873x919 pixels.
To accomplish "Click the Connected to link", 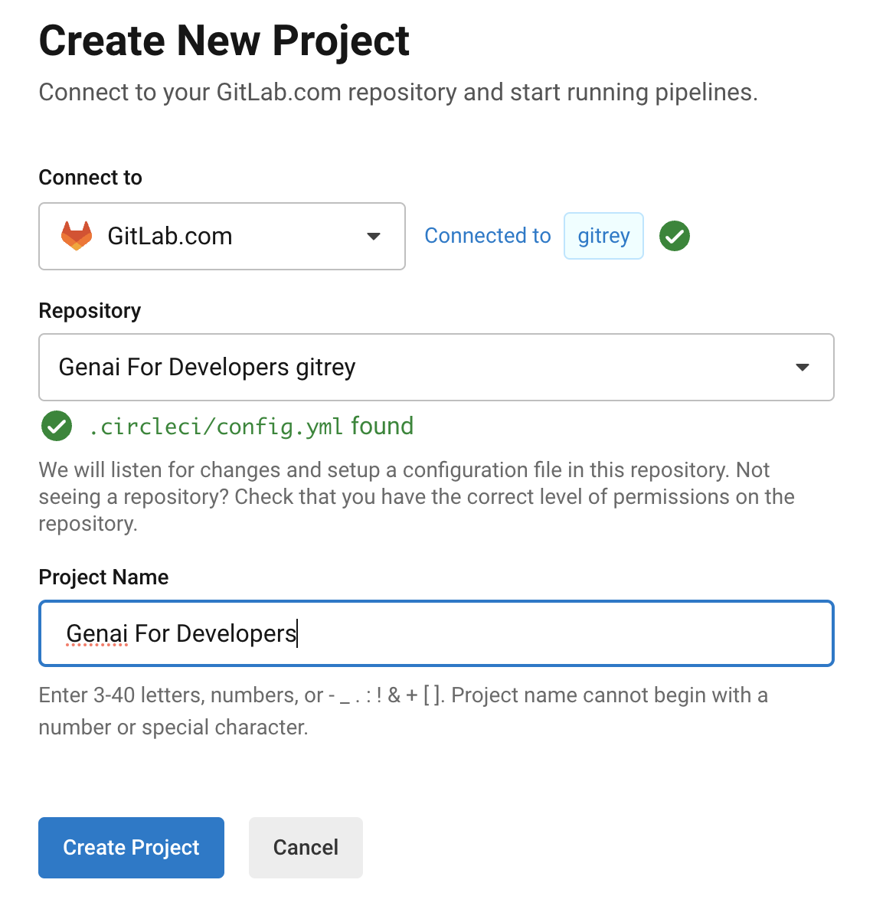I will click(488, 236).
